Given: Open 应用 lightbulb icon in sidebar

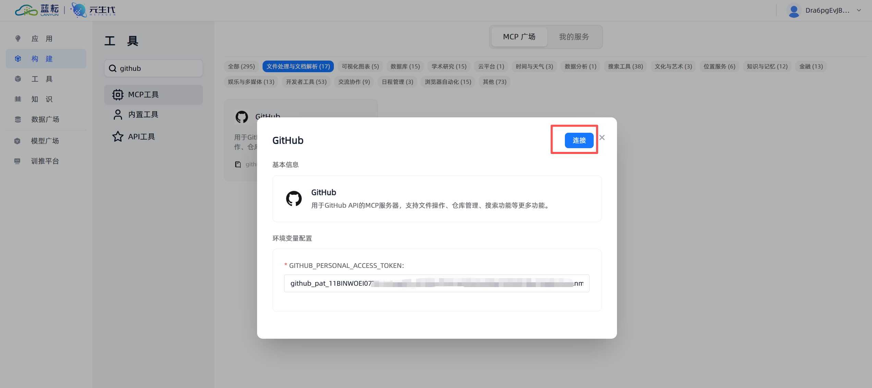Looking at the screenshot, I should click(x=18, y=38).
